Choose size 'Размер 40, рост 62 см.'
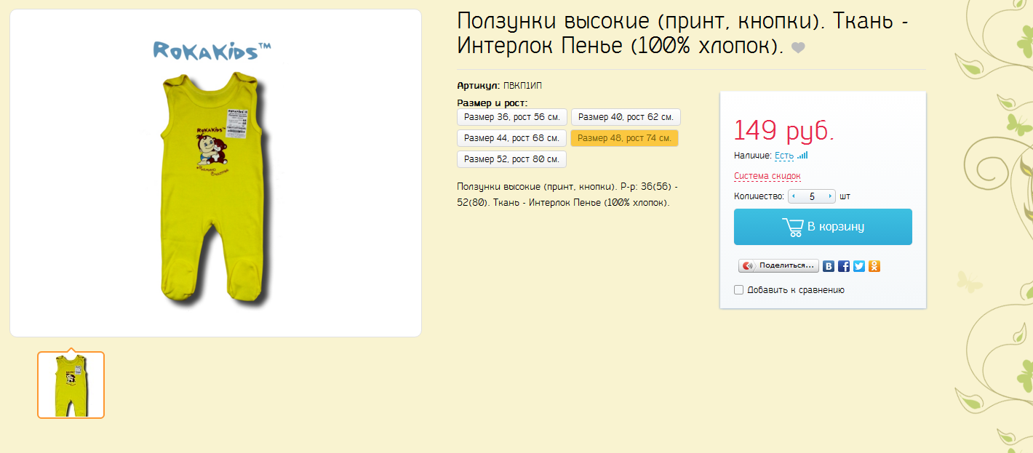 (626, 117)
